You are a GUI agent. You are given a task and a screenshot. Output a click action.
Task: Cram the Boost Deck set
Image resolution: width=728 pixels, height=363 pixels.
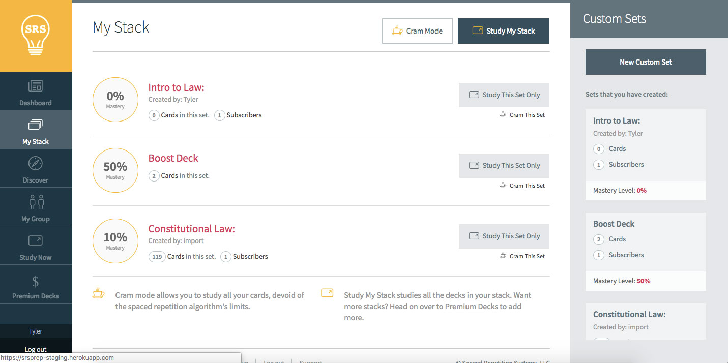523,186
